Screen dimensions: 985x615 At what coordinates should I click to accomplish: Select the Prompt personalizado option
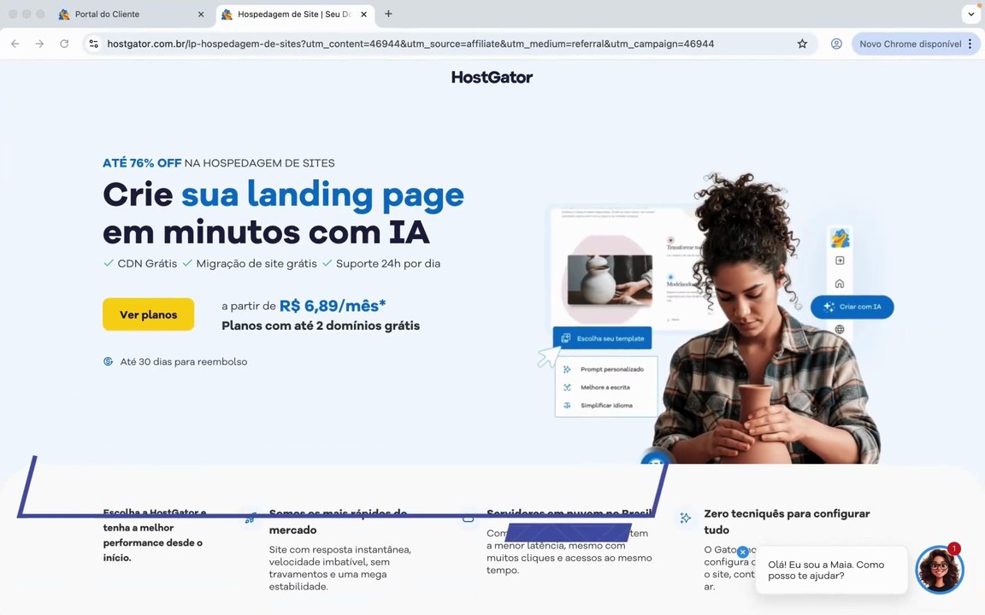click(605, 369)
